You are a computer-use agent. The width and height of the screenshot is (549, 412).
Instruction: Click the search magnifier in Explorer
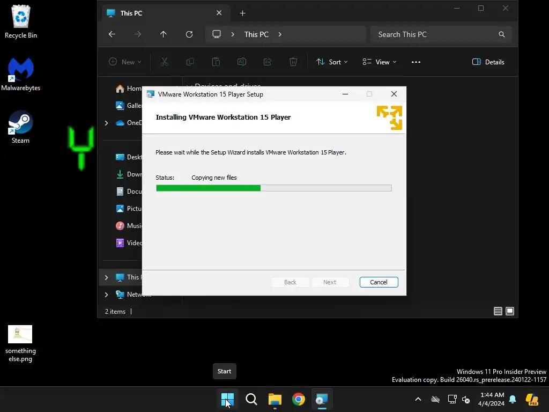click(x=502, y=34)
